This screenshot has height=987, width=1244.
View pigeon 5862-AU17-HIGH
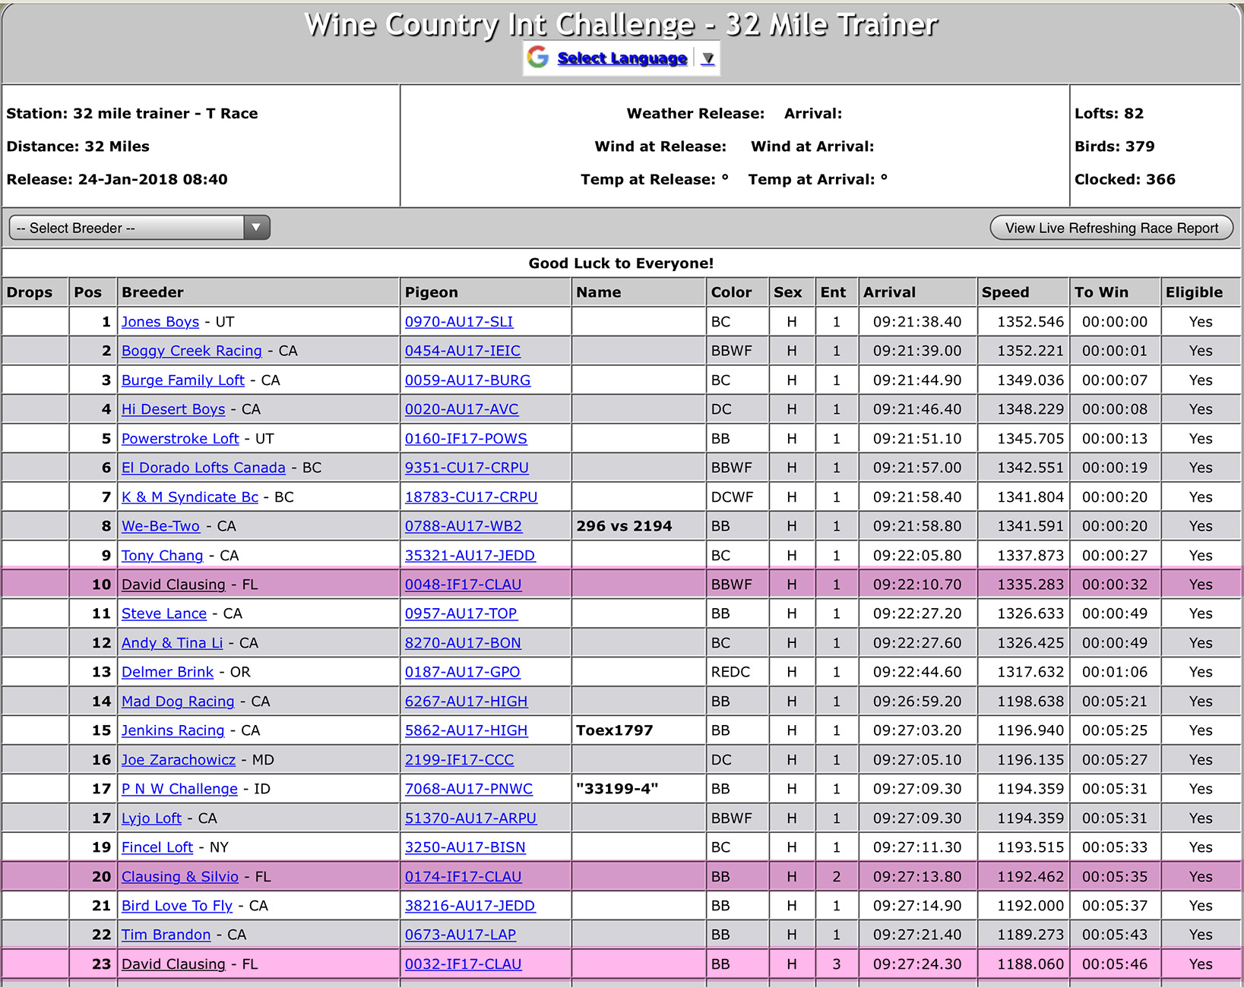coord(466,730)
